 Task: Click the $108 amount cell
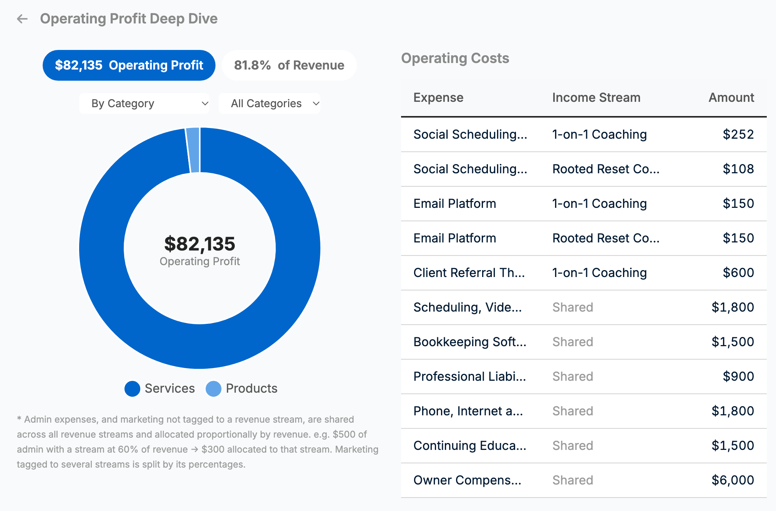click(738, 169)
